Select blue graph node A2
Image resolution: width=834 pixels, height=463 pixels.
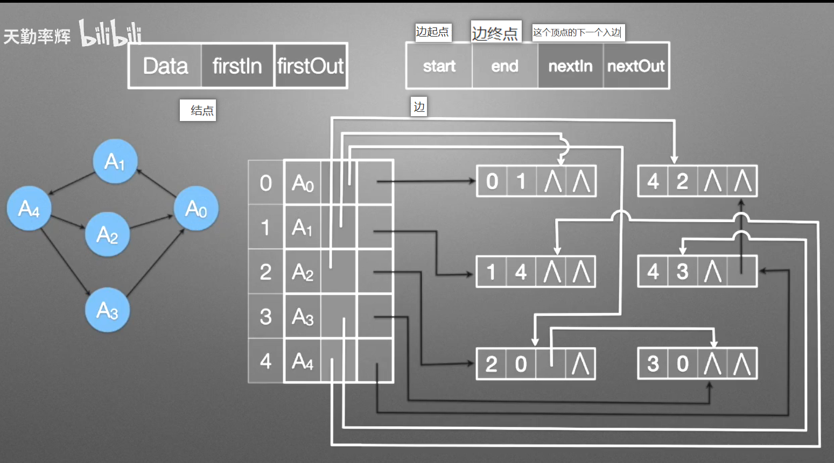click(x=107, y=234)
